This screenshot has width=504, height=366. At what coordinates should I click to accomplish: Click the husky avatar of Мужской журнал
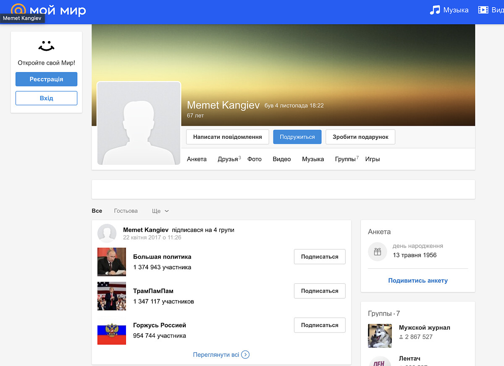click(x=380, y=336)
